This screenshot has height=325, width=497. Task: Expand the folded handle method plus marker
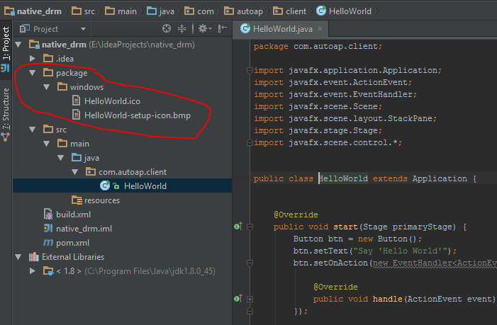pyautogui.click(x=250, y=299)
